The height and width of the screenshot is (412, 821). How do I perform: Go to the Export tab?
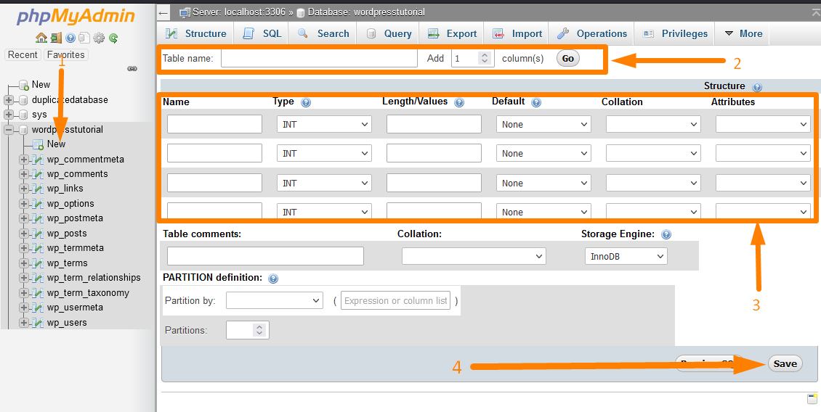[452, 33]
